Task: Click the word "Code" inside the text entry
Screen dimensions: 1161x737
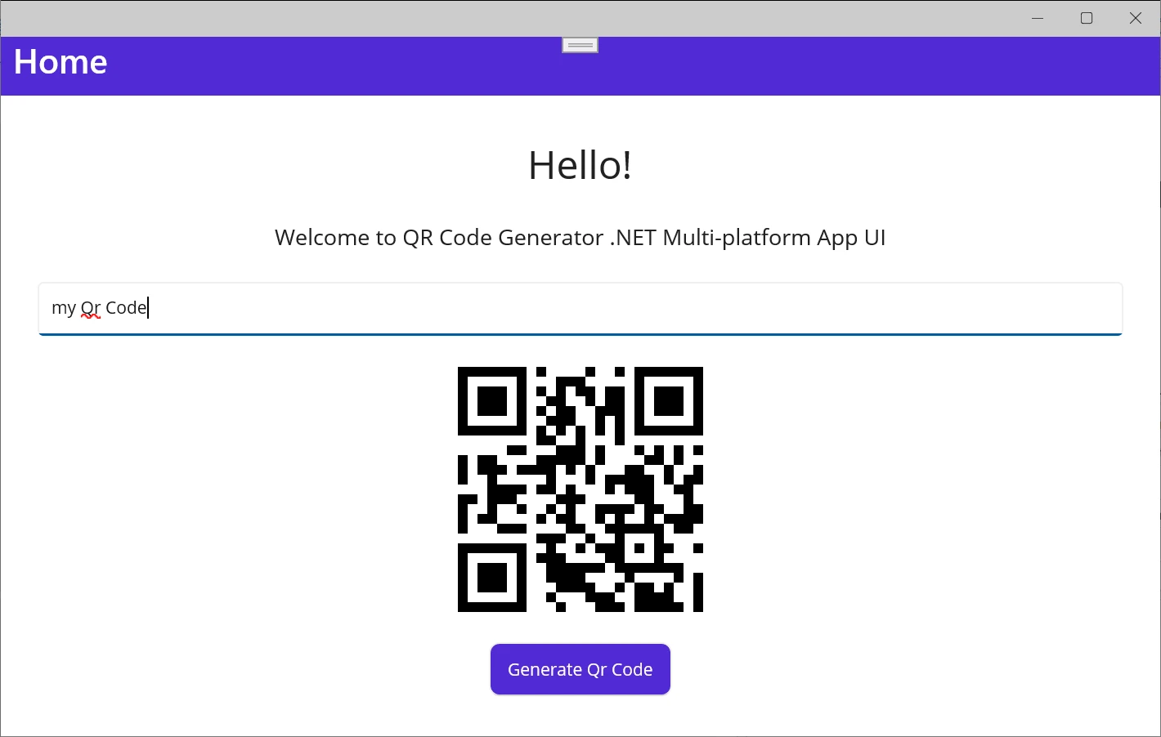Action: click(125, 308)
